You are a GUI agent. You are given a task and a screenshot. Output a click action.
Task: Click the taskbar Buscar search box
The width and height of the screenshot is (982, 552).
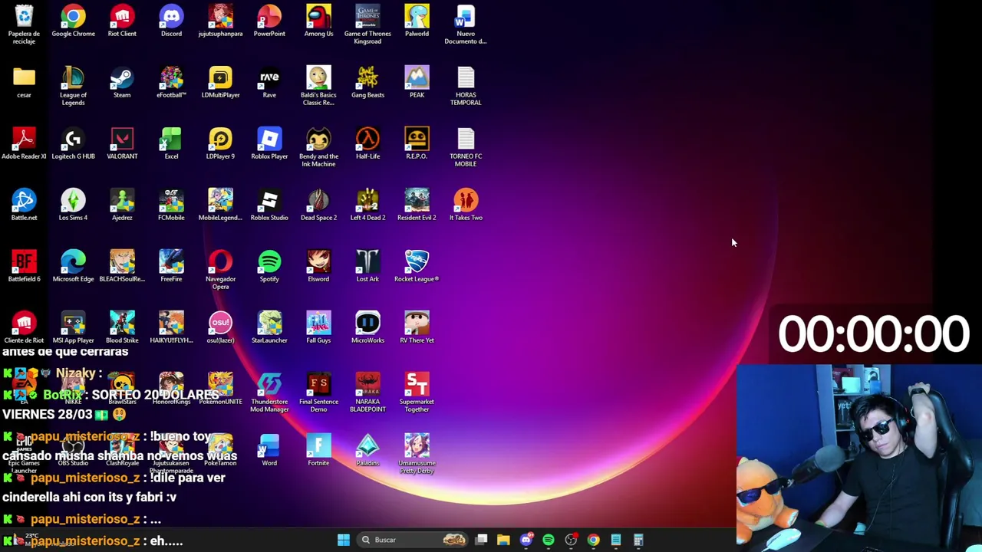coord(414,540)
